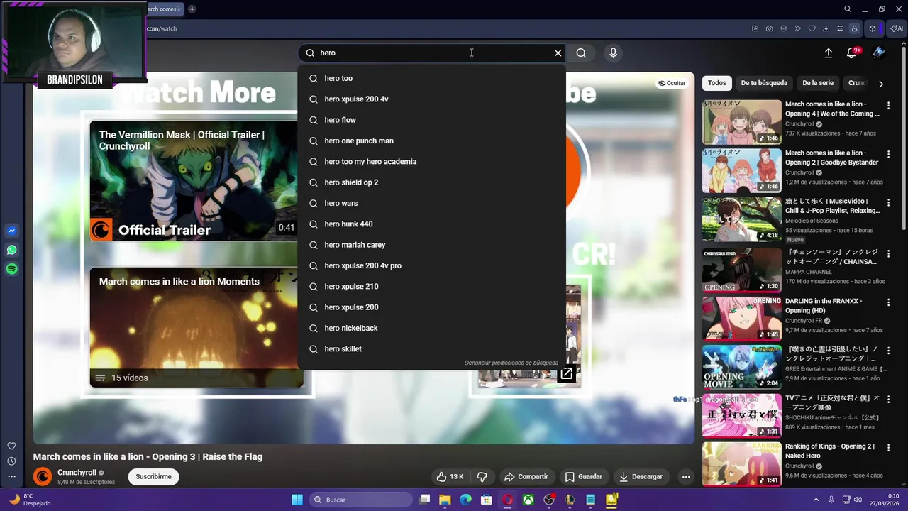Clear the YouTube search box text
908x511 pixels.
pyautogui.click(x=558, y=53)
